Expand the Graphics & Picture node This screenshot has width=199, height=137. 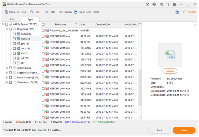pos(7,73)
